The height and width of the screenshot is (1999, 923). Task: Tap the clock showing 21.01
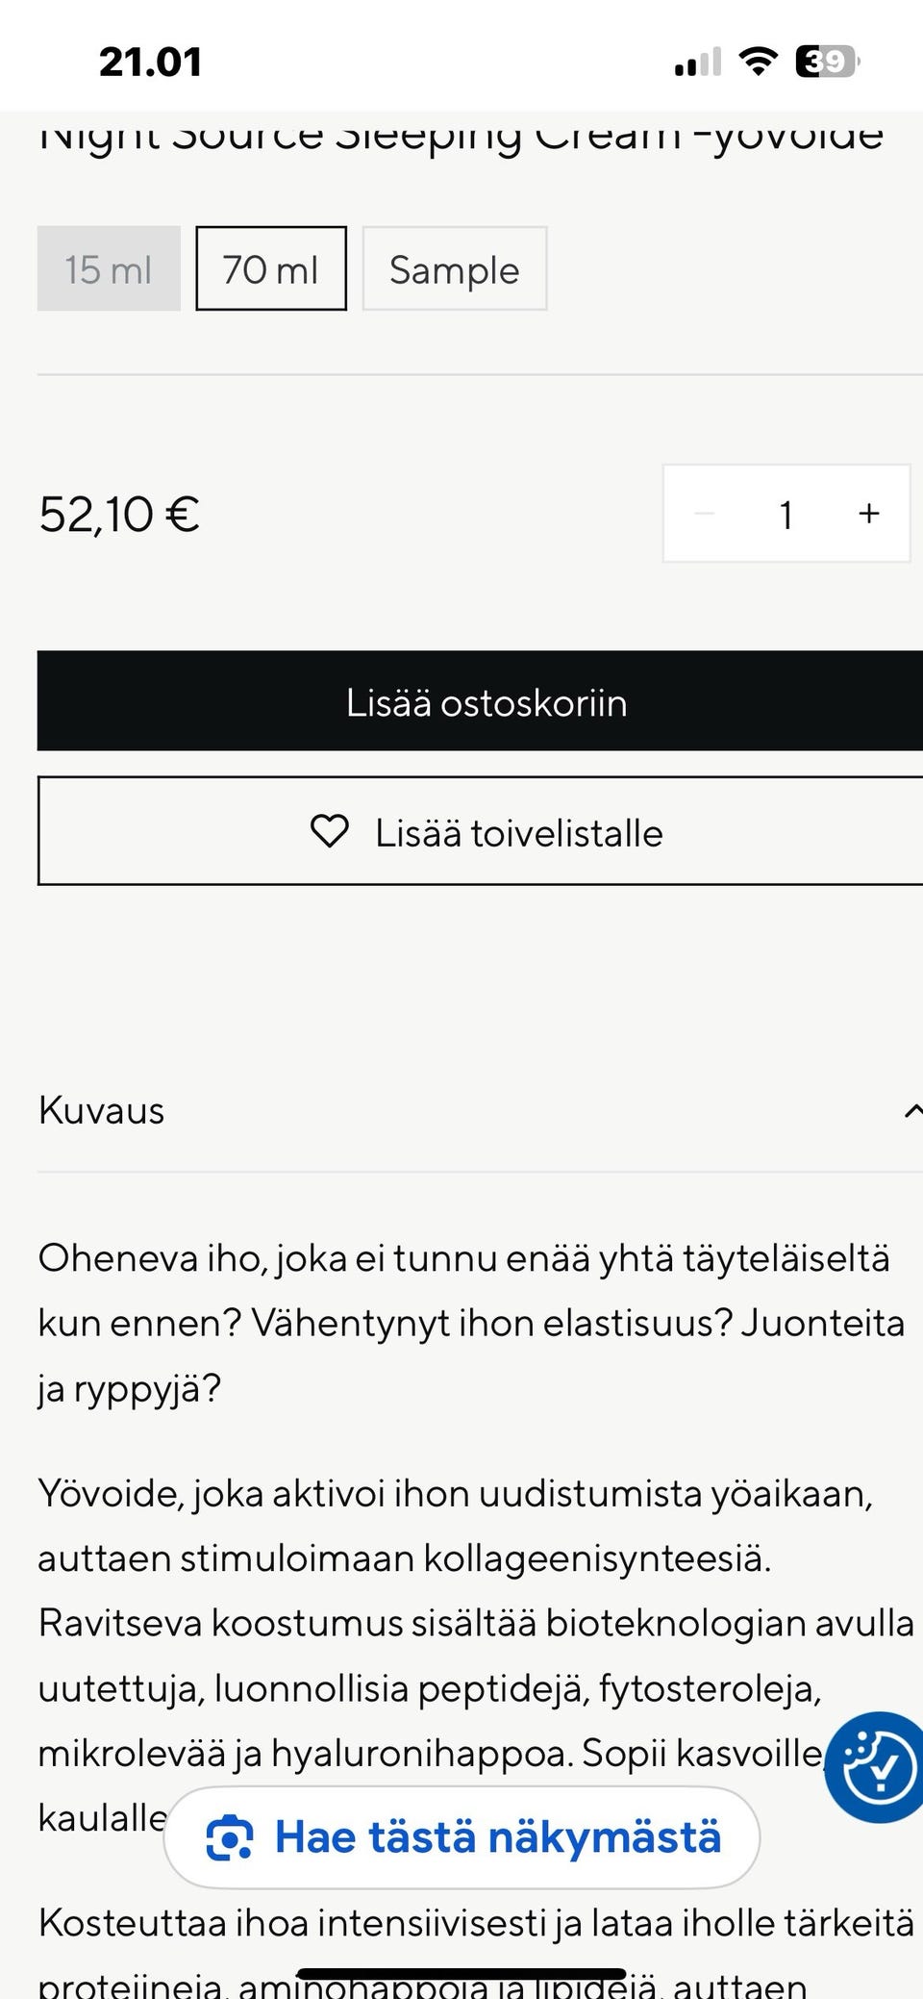(x=150, y=61)
